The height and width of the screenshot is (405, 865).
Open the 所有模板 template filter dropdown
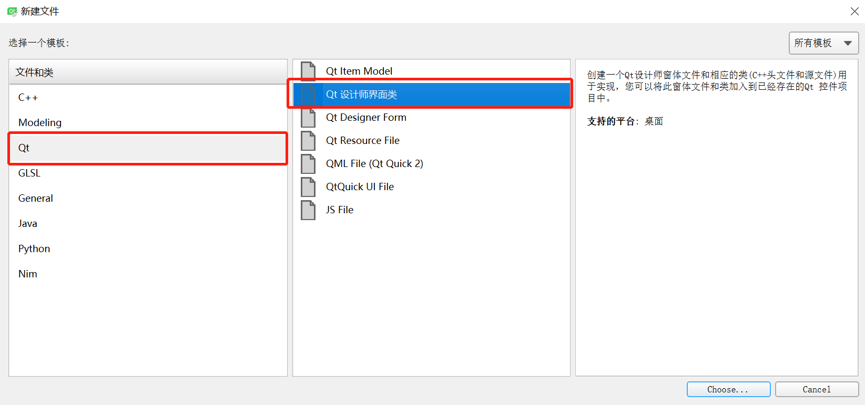823,43
